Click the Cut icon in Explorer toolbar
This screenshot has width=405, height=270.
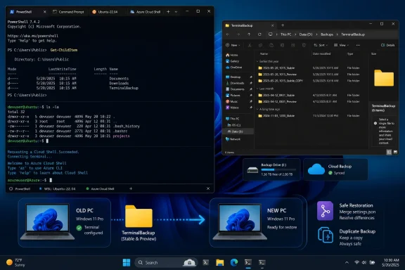250,45
